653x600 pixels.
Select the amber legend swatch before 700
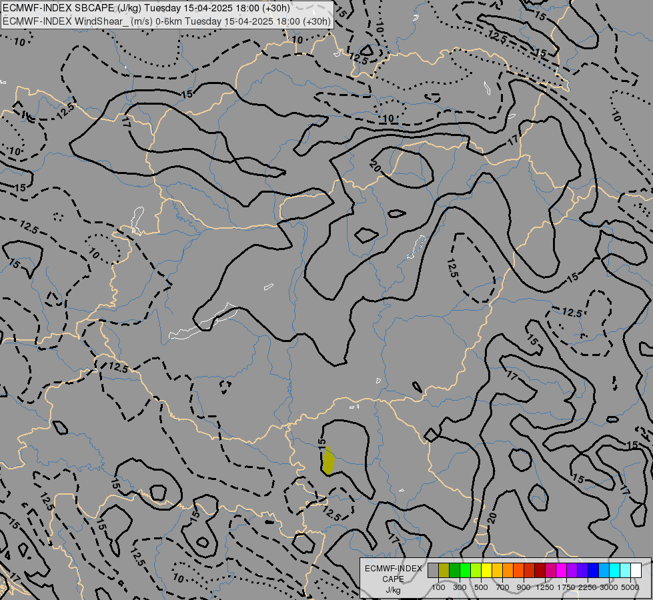(497, 571)
